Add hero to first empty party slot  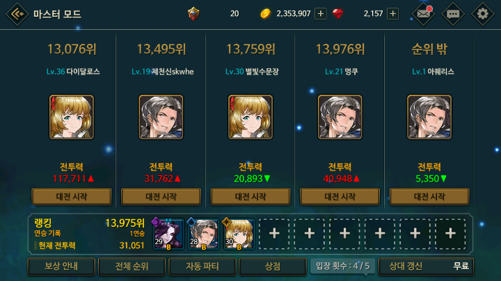tap(274, 234)
